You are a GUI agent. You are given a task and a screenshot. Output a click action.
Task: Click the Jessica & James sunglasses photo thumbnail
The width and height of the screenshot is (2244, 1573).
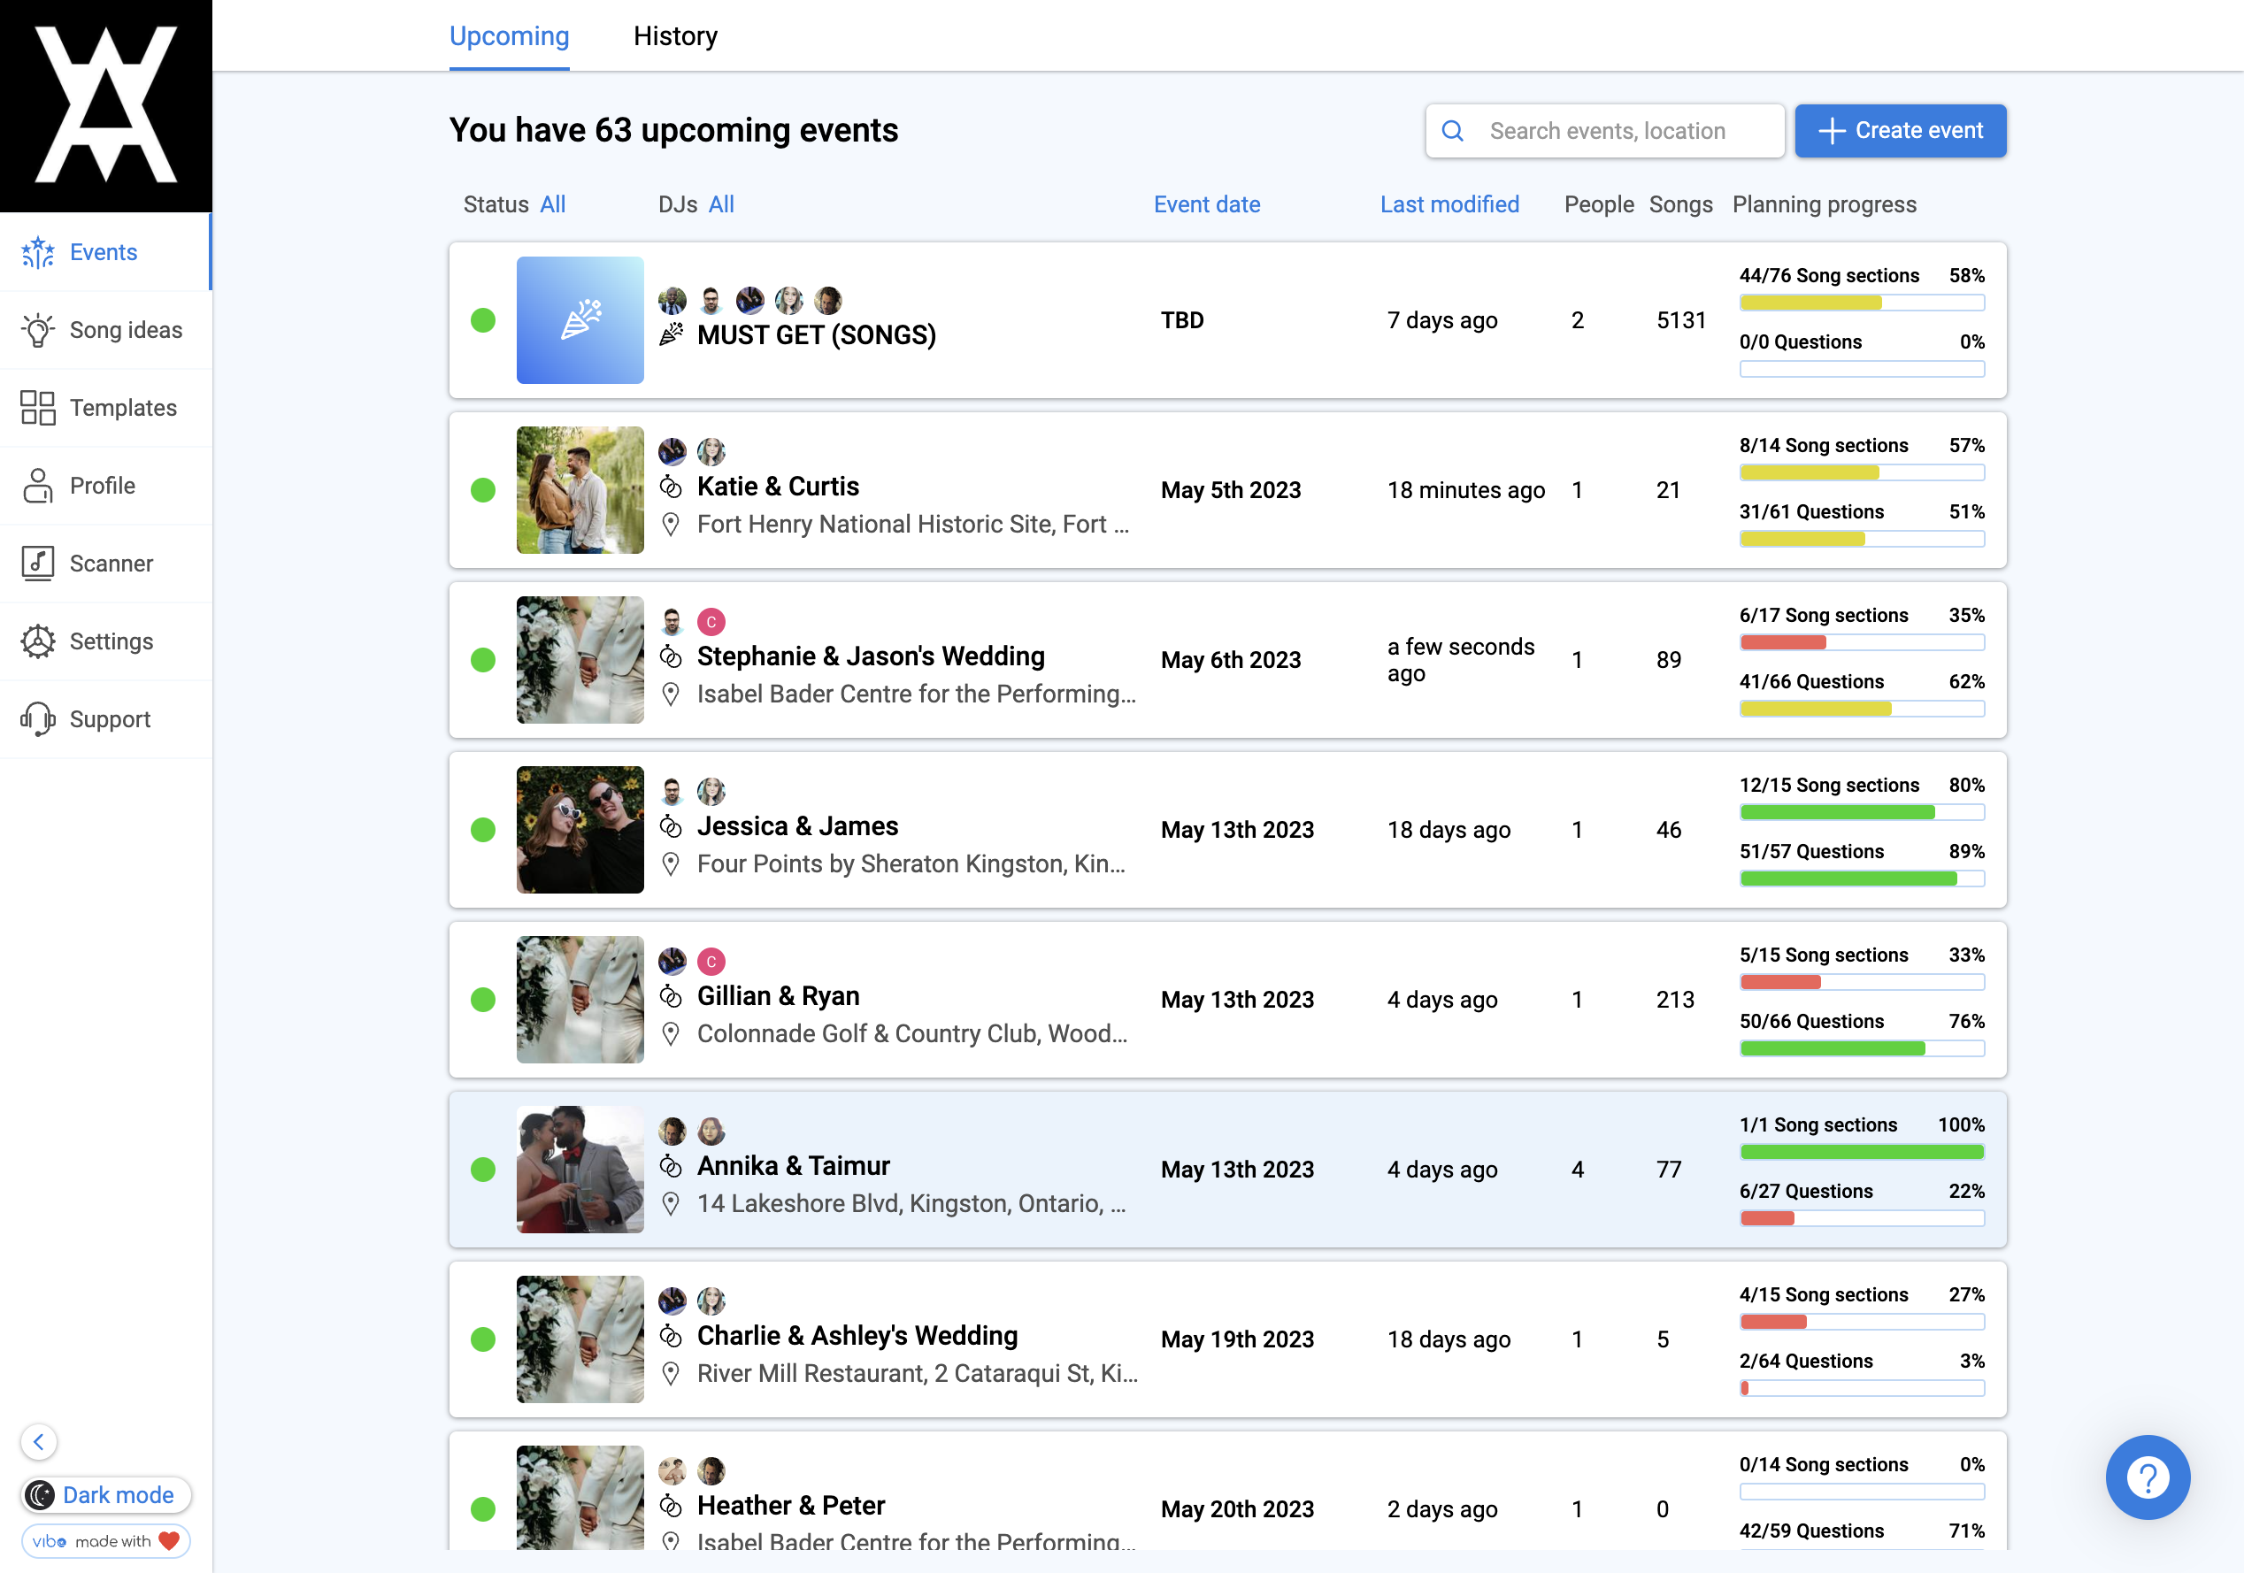click(x=580, y=830)
